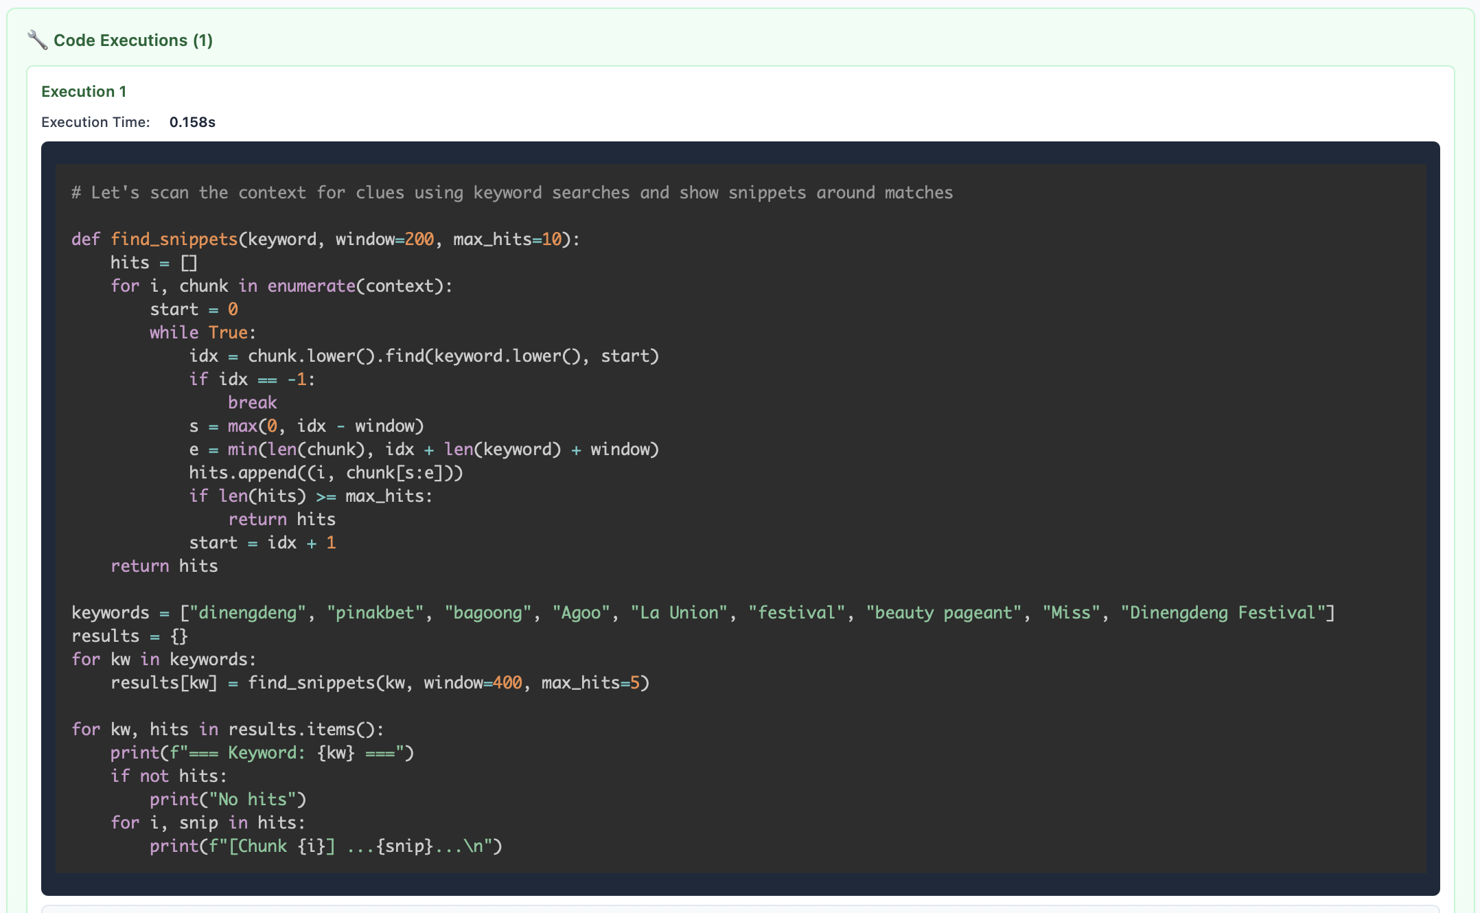The width and height of the screenshot is (1480, 913).
Task: Click the 'while True' statement
Action: (199, 333)
